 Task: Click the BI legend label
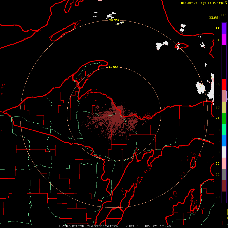(x=217, y=186)
